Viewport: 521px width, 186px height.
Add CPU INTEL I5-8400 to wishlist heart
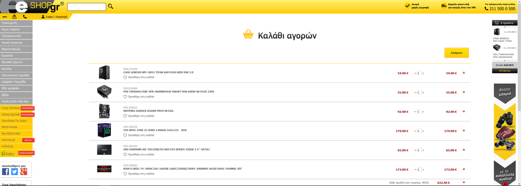point(125,135)
